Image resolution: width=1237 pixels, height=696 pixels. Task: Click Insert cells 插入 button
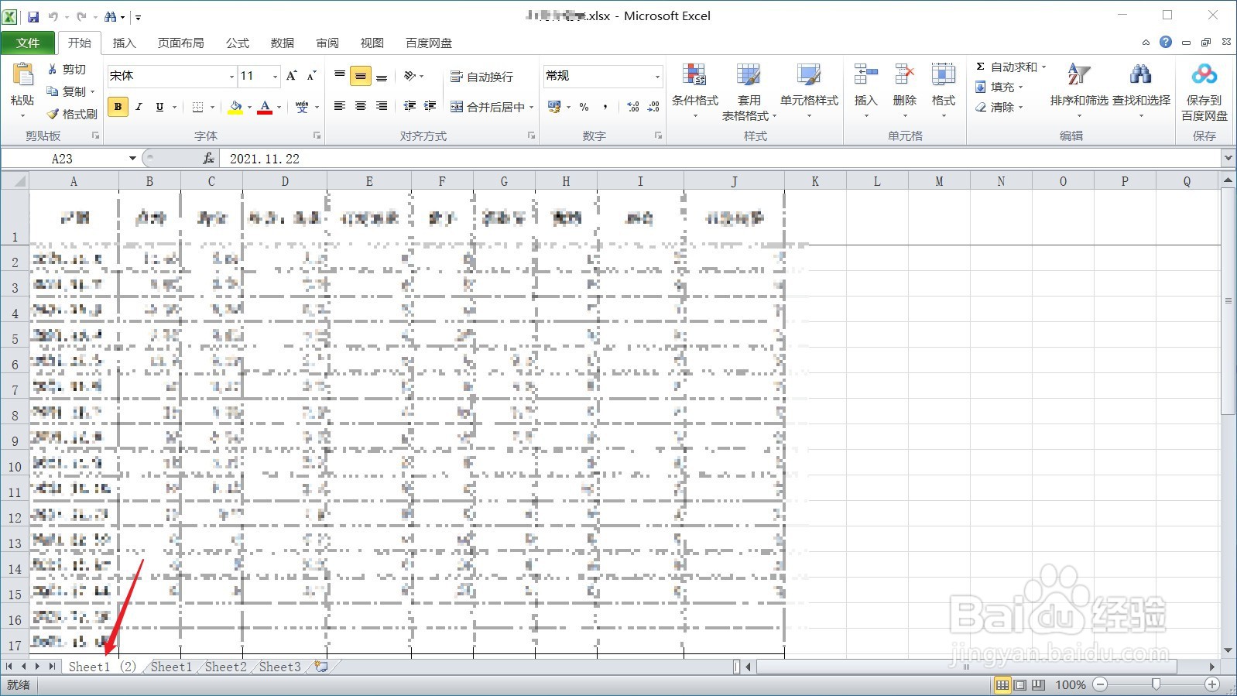tap(865, 90)
